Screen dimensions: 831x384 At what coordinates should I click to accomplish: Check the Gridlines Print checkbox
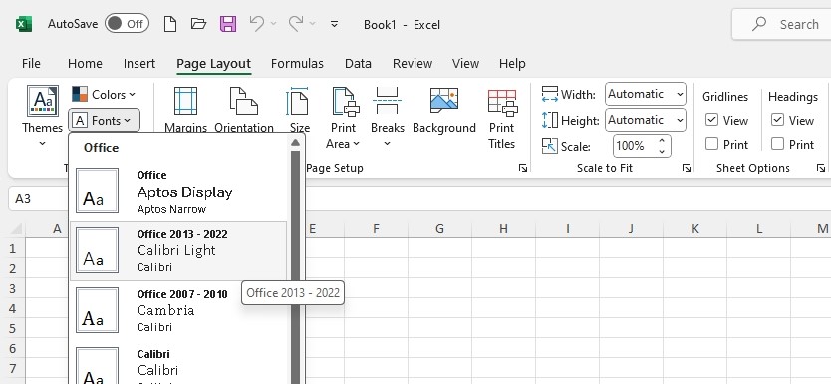711,144
